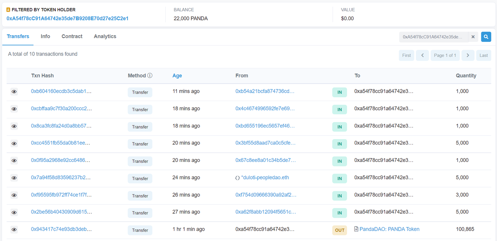Open sender address 0x67c8ee8a01c34b5de7…

(265, 160)
